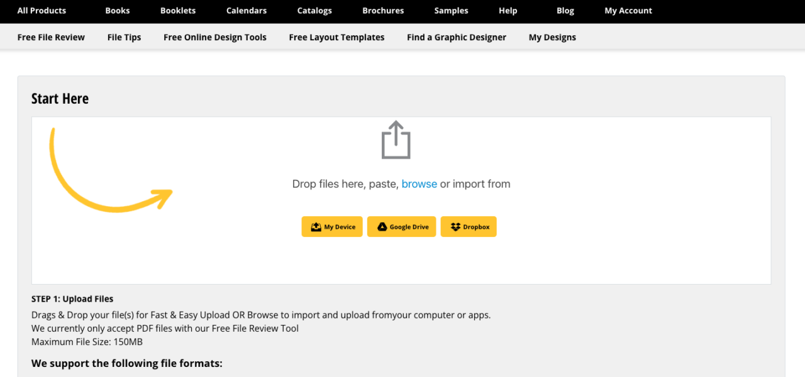Select Free File Review tab
Screen dimensions: 805x377
51,37
